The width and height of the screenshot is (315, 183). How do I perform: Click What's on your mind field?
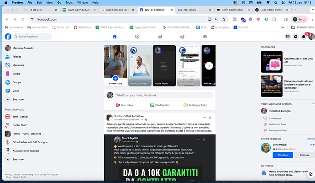point(163,95)
